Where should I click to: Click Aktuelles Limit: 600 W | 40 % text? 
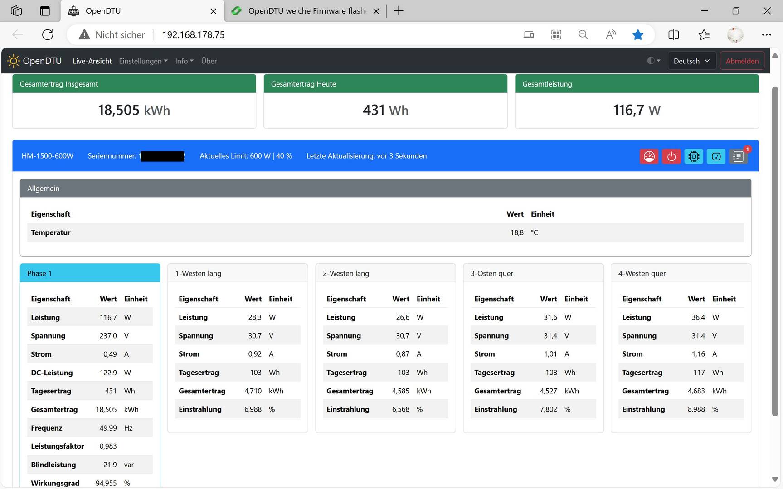246,156
